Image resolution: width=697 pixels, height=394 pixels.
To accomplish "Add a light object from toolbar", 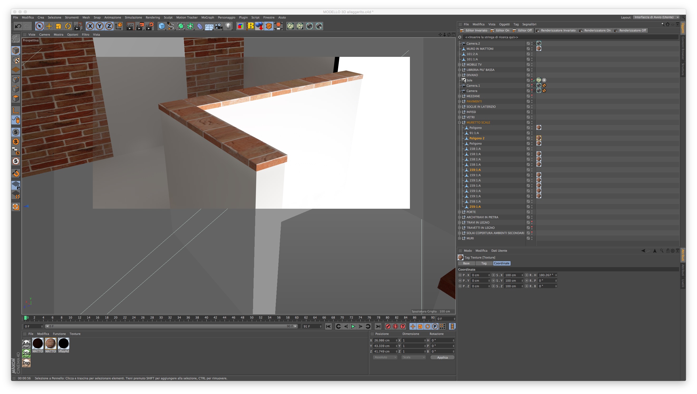I will (229, 26).
